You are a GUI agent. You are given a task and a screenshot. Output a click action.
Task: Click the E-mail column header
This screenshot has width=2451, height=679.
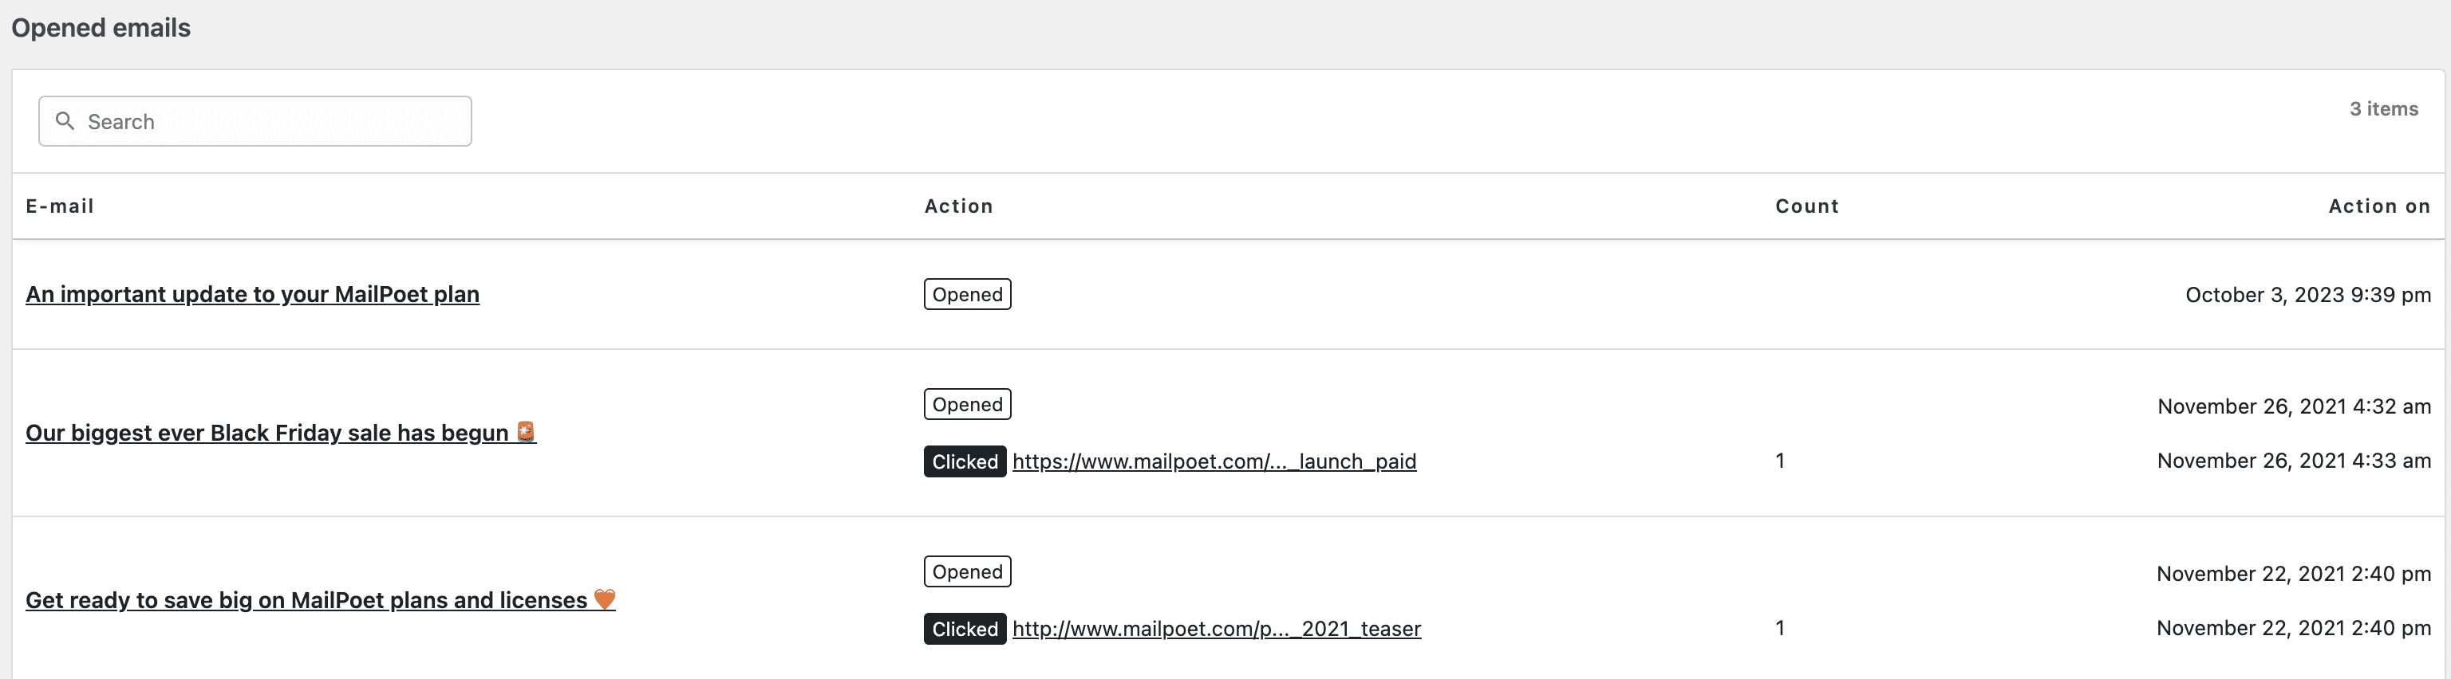pos(60,206)
